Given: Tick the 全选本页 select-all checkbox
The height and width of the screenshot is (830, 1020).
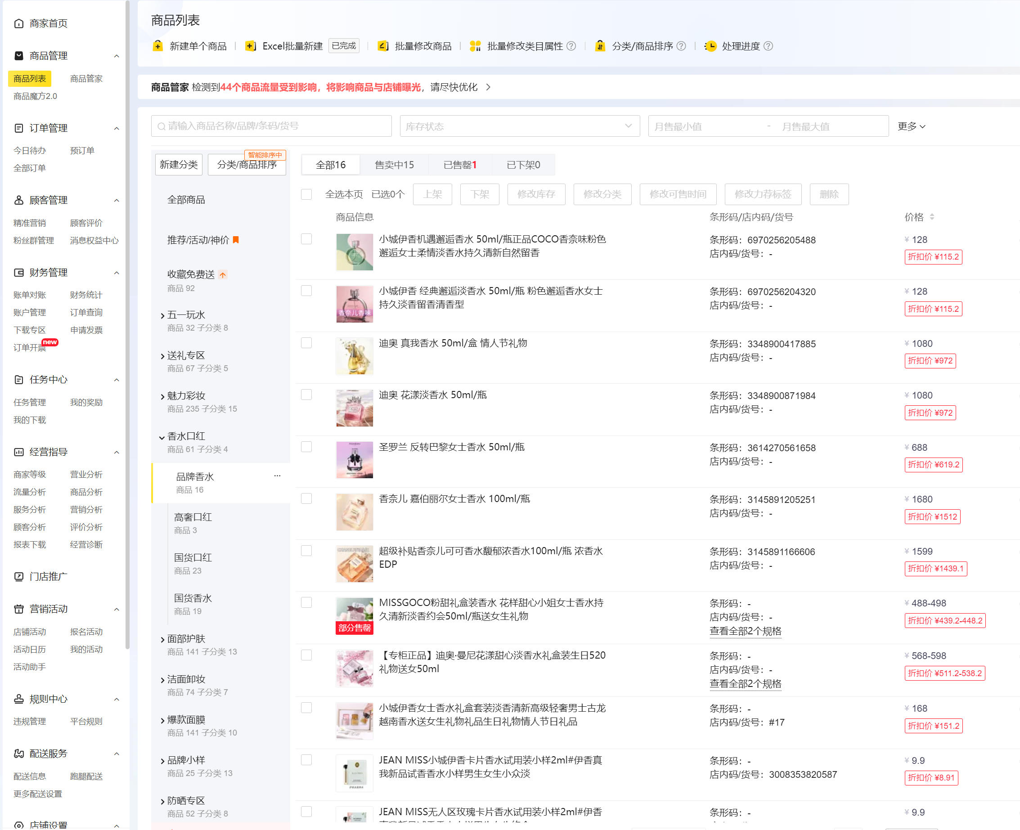Looking at the screenshot, I should coord(306,194).
